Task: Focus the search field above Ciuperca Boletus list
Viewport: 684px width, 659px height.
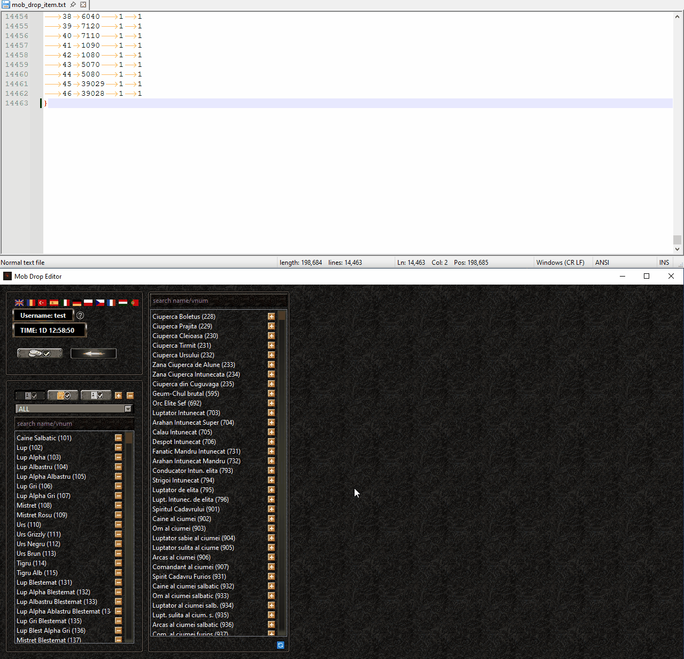Action: click(x=219, y=301)
